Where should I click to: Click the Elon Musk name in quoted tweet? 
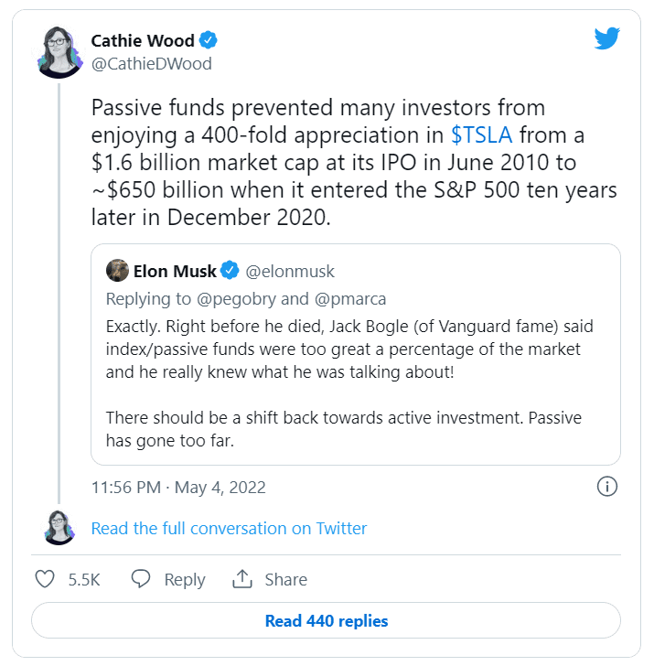point(175,271)
